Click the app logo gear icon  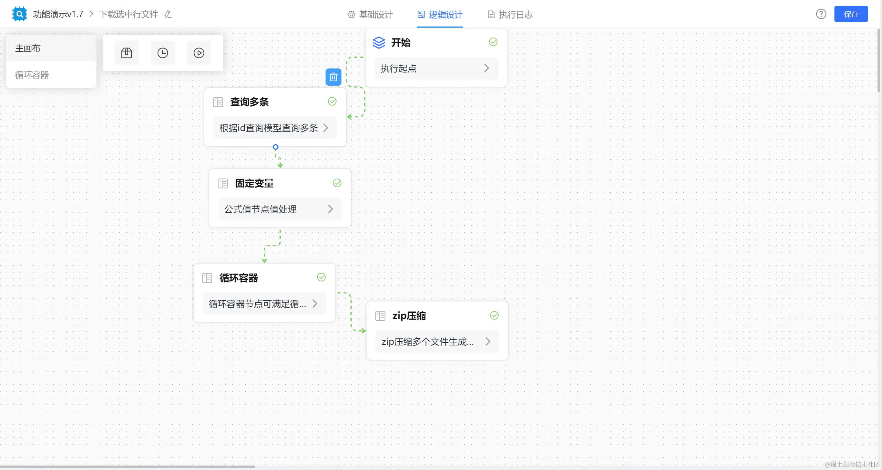(19, 14)
